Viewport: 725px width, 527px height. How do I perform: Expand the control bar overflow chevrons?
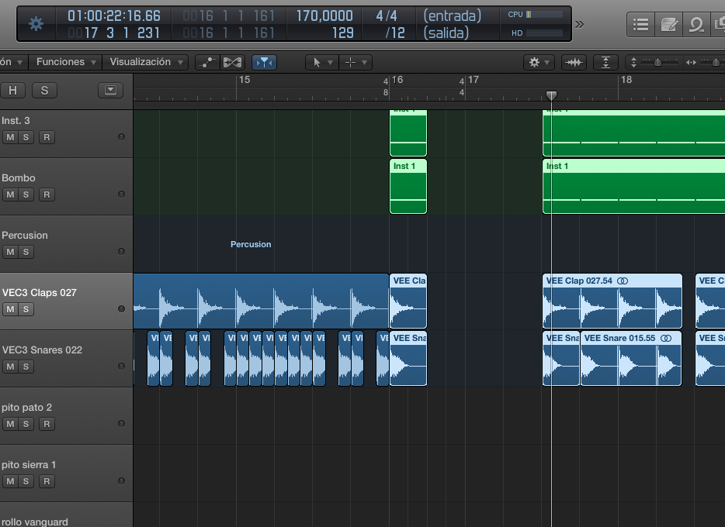point(579,25)
